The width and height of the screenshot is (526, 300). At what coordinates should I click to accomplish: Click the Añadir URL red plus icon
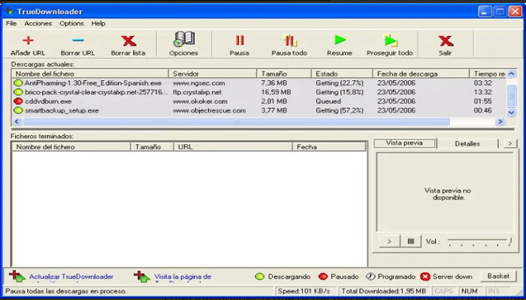[28, 40]
